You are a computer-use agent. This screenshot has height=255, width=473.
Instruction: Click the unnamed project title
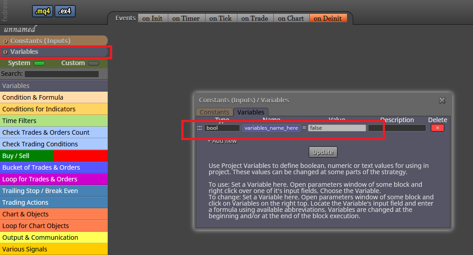(20, 29)
